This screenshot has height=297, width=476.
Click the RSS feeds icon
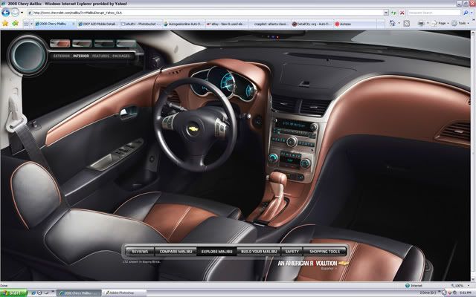[x=407, y=23]
